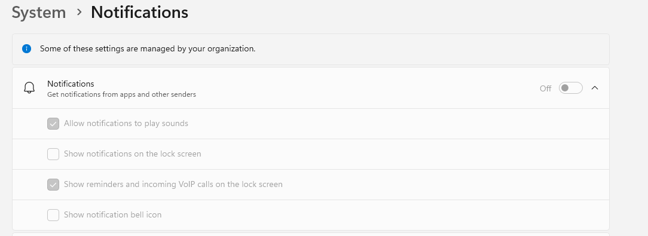Click the breadcrumb arrow after System
Viewport: 648px width, 236px height.
(80, 13)
